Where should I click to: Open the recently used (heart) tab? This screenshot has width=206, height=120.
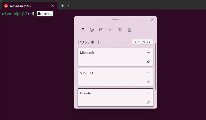click(82, 29)
